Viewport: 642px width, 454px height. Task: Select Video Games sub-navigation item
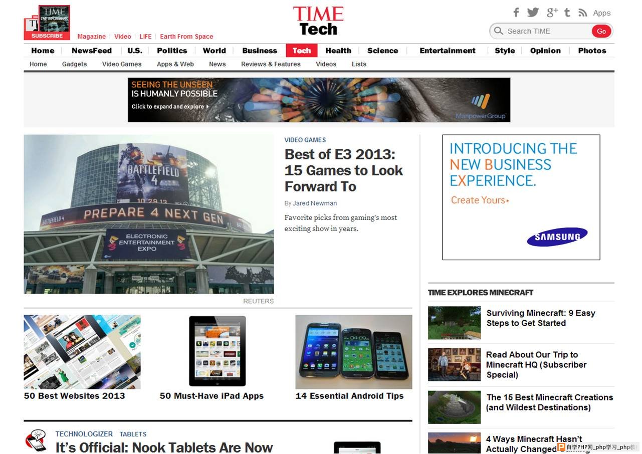coord(122,64)
